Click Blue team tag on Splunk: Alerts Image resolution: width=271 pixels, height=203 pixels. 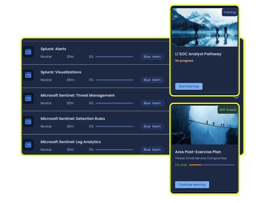click(152, 57)
